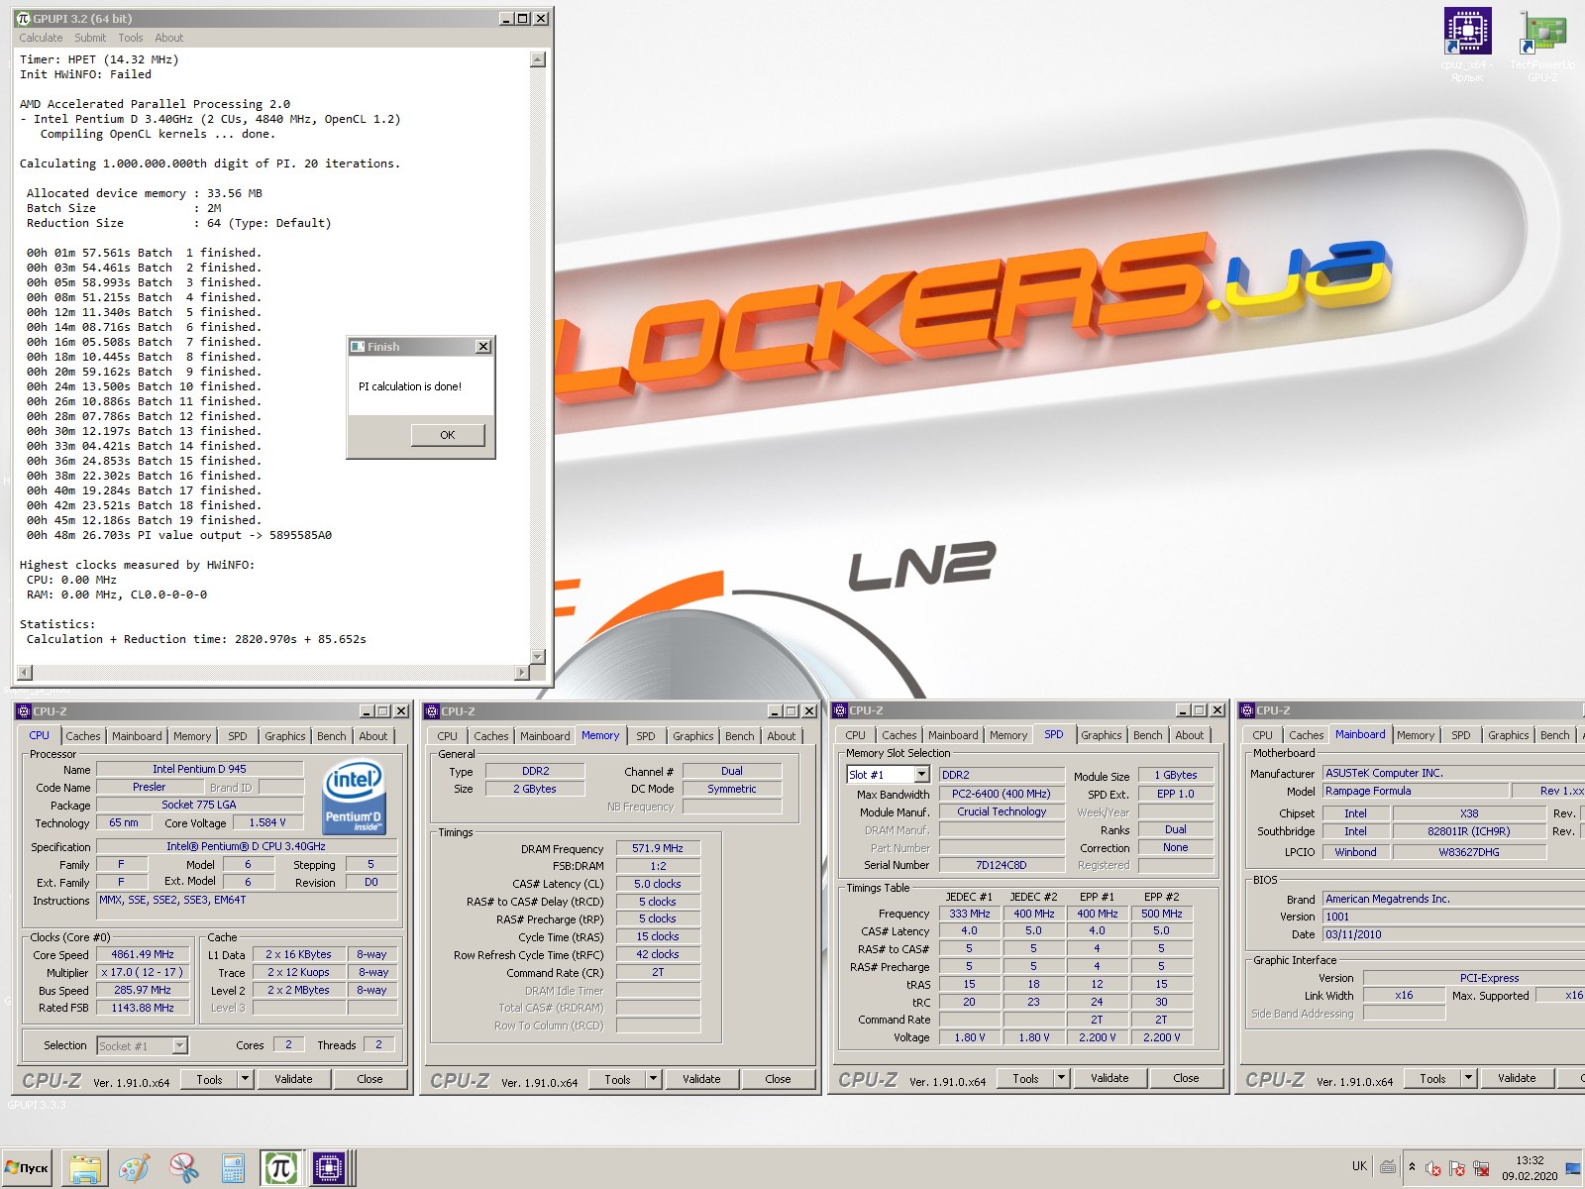The image size is (1585, 1189).
Task: Click the Core Voltage value 1.584 V
Action: click(267, 822)
